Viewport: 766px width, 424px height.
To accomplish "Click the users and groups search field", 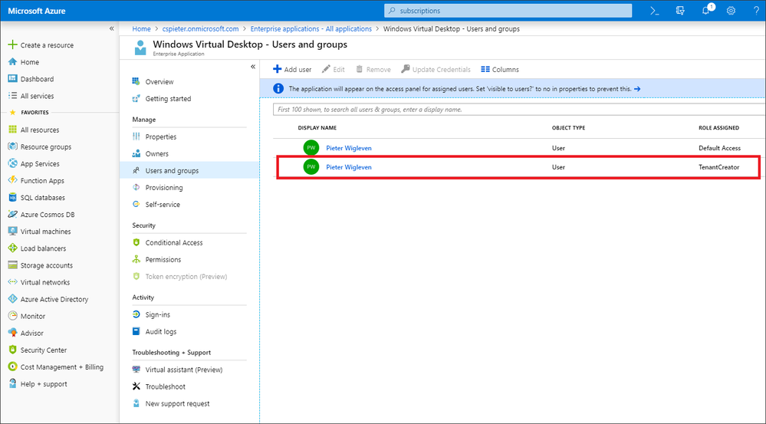I will pos(519,110).
